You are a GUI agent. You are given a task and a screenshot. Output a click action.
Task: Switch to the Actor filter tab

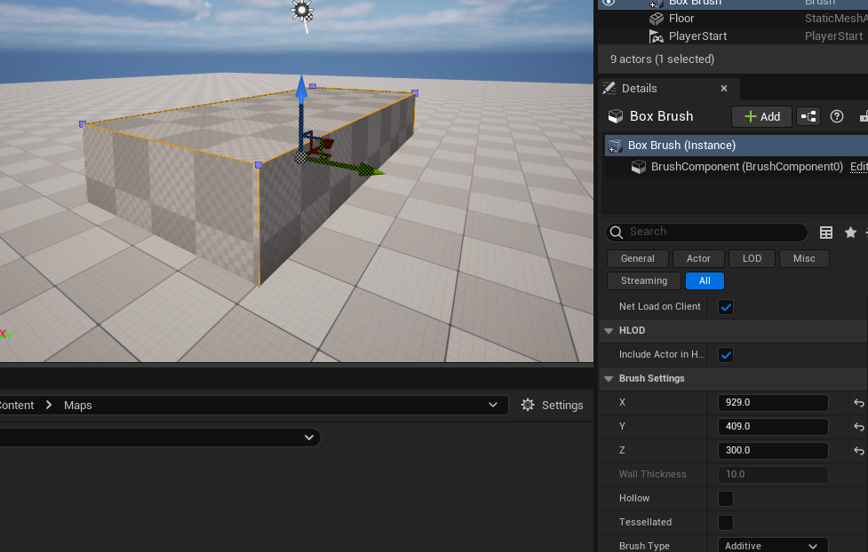coord(698,258)
